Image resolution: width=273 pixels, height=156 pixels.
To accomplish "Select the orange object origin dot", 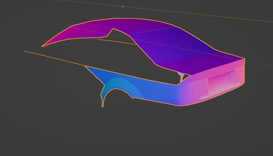I will click(123, 7).
